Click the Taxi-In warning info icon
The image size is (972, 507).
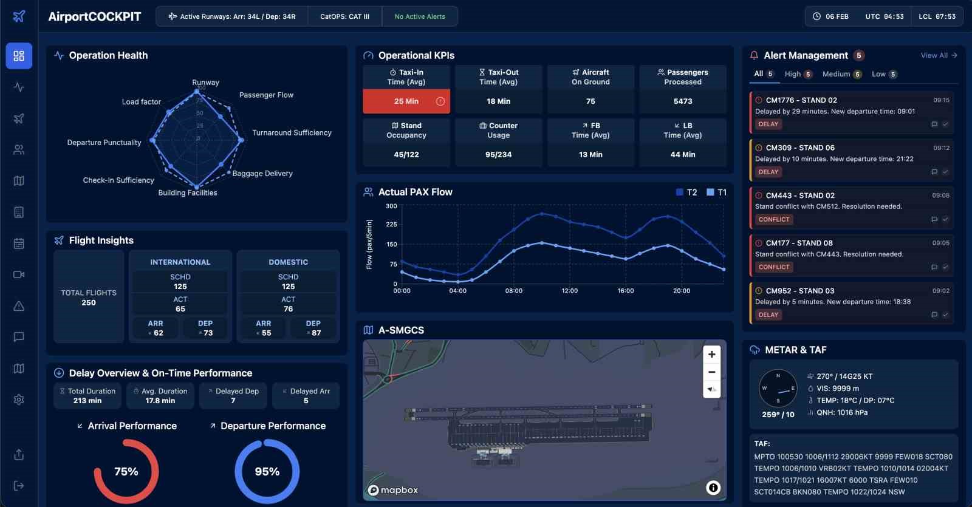440,101
